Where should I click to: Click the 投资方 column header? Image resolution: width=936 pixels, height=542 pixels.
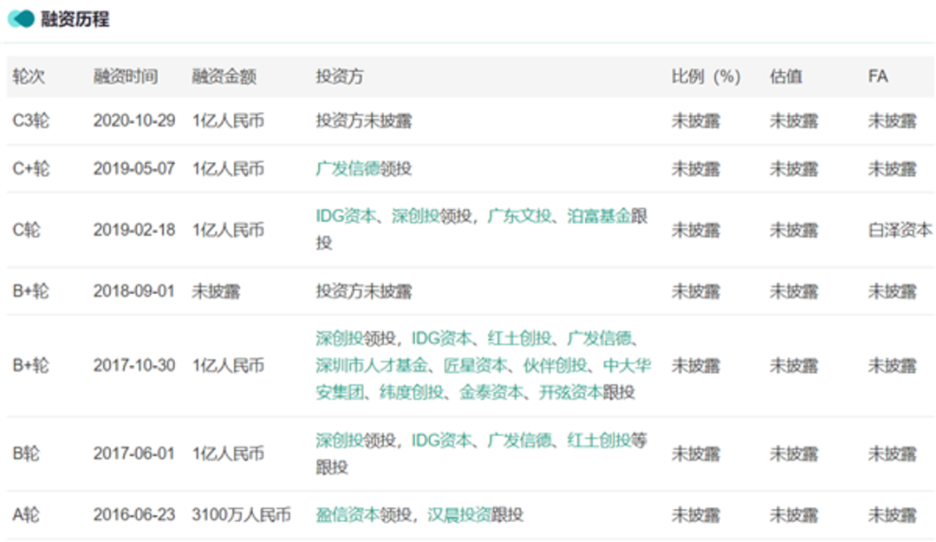tap(340, 76)
